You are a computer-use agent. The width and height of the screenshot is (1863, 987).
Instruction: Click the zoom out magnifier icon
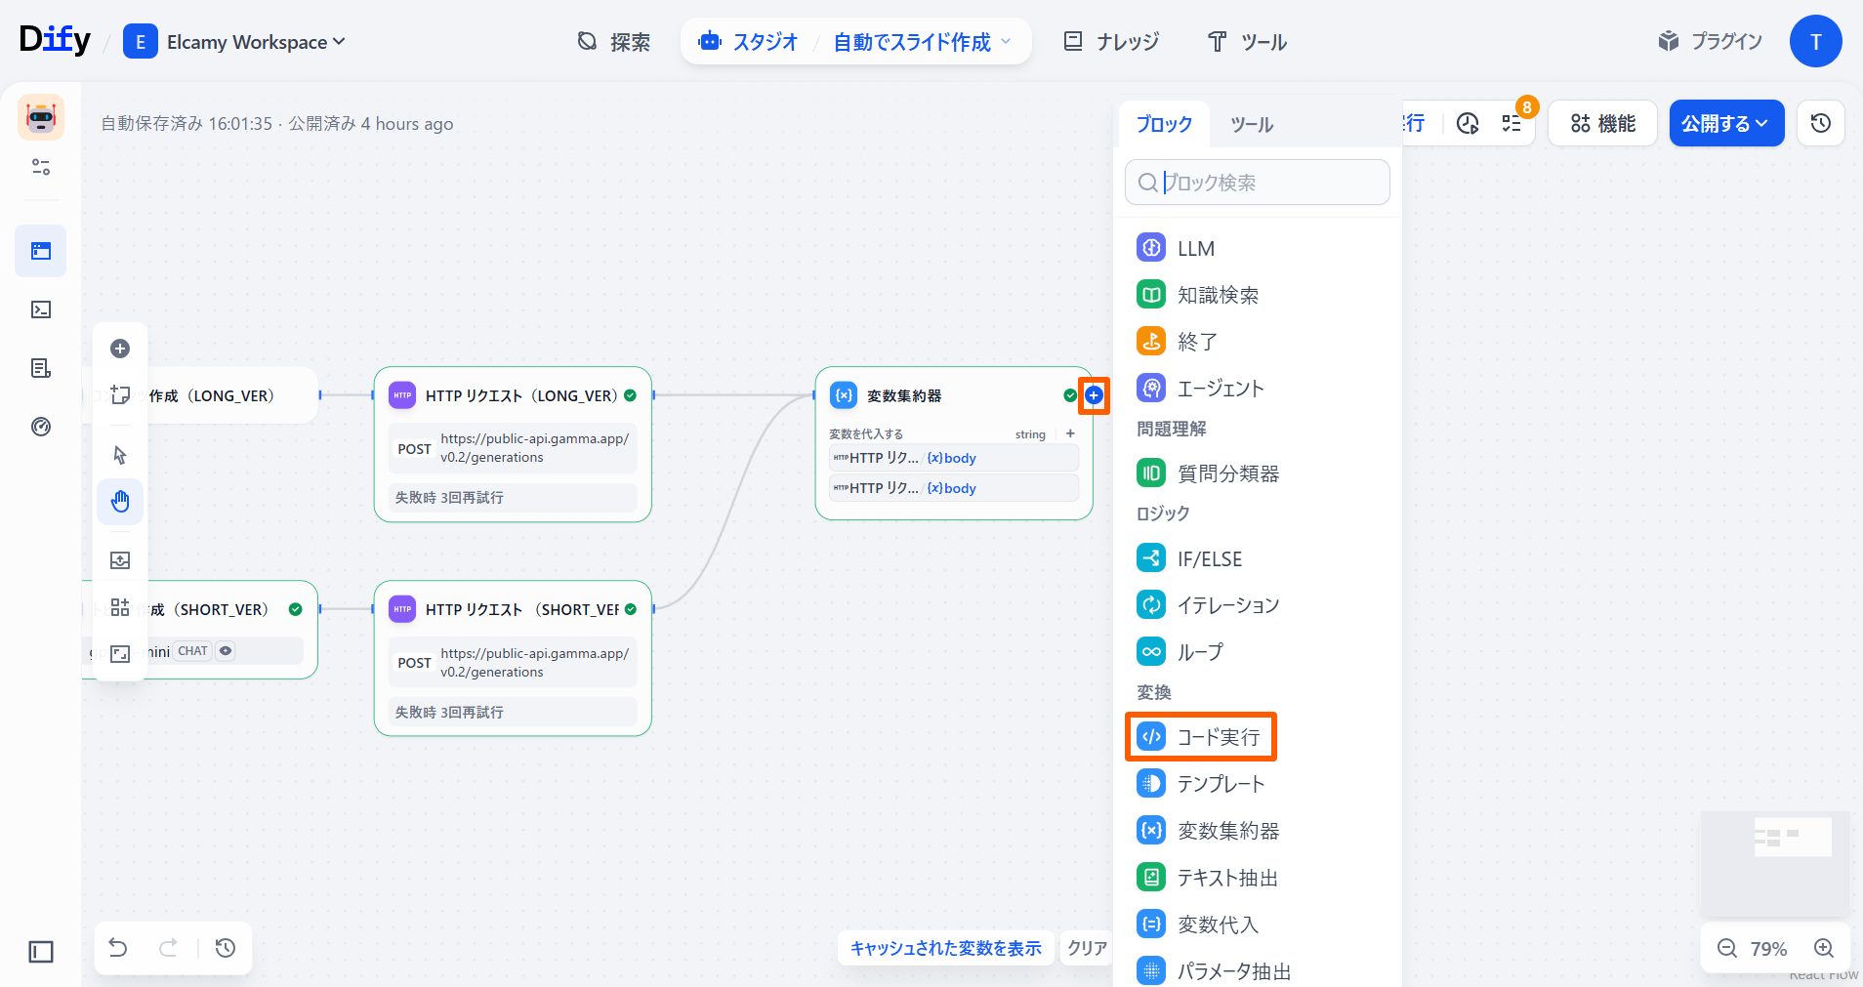click(x=1727, y=948)
